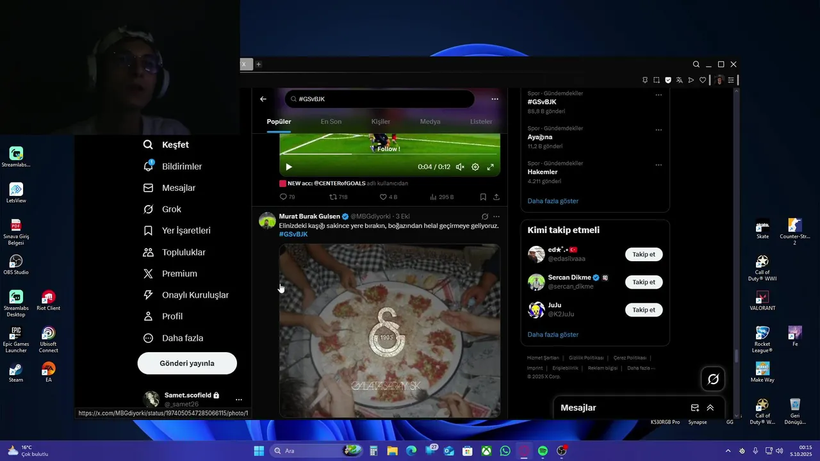Follow JuJu with Takip et
This screenshot has height=461, width=820.
644,310
